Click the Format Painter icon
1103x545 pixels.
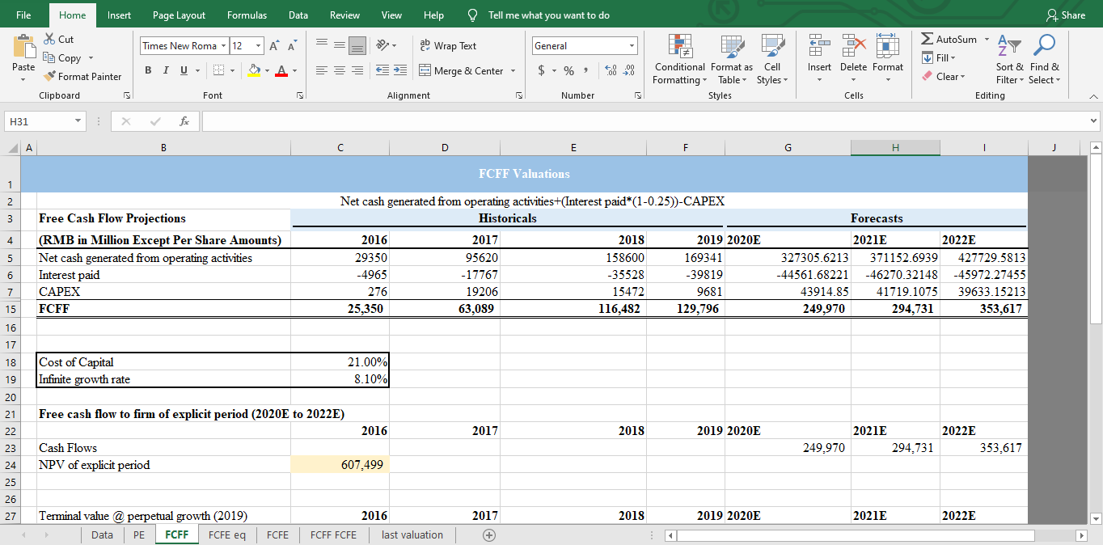pyautogui.click(x=49, y=77)
